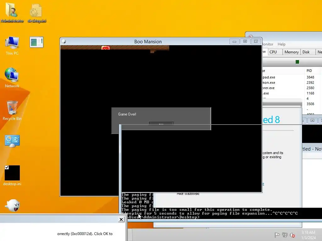
Task: Close the error dialog with X button
Action: [121, 219]
